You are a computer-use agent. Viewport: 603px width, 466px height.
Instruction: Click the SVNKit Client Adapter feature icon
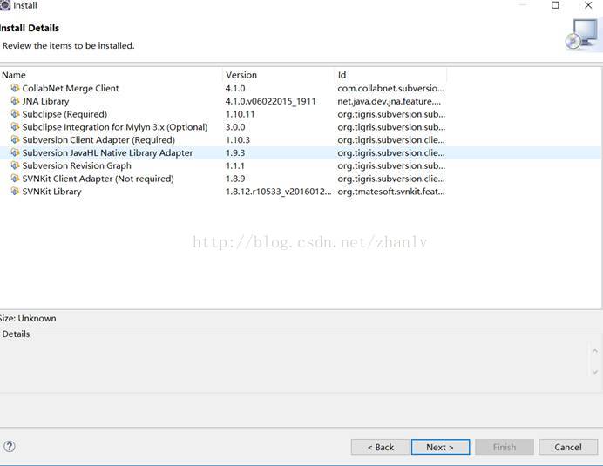point(15,179)
